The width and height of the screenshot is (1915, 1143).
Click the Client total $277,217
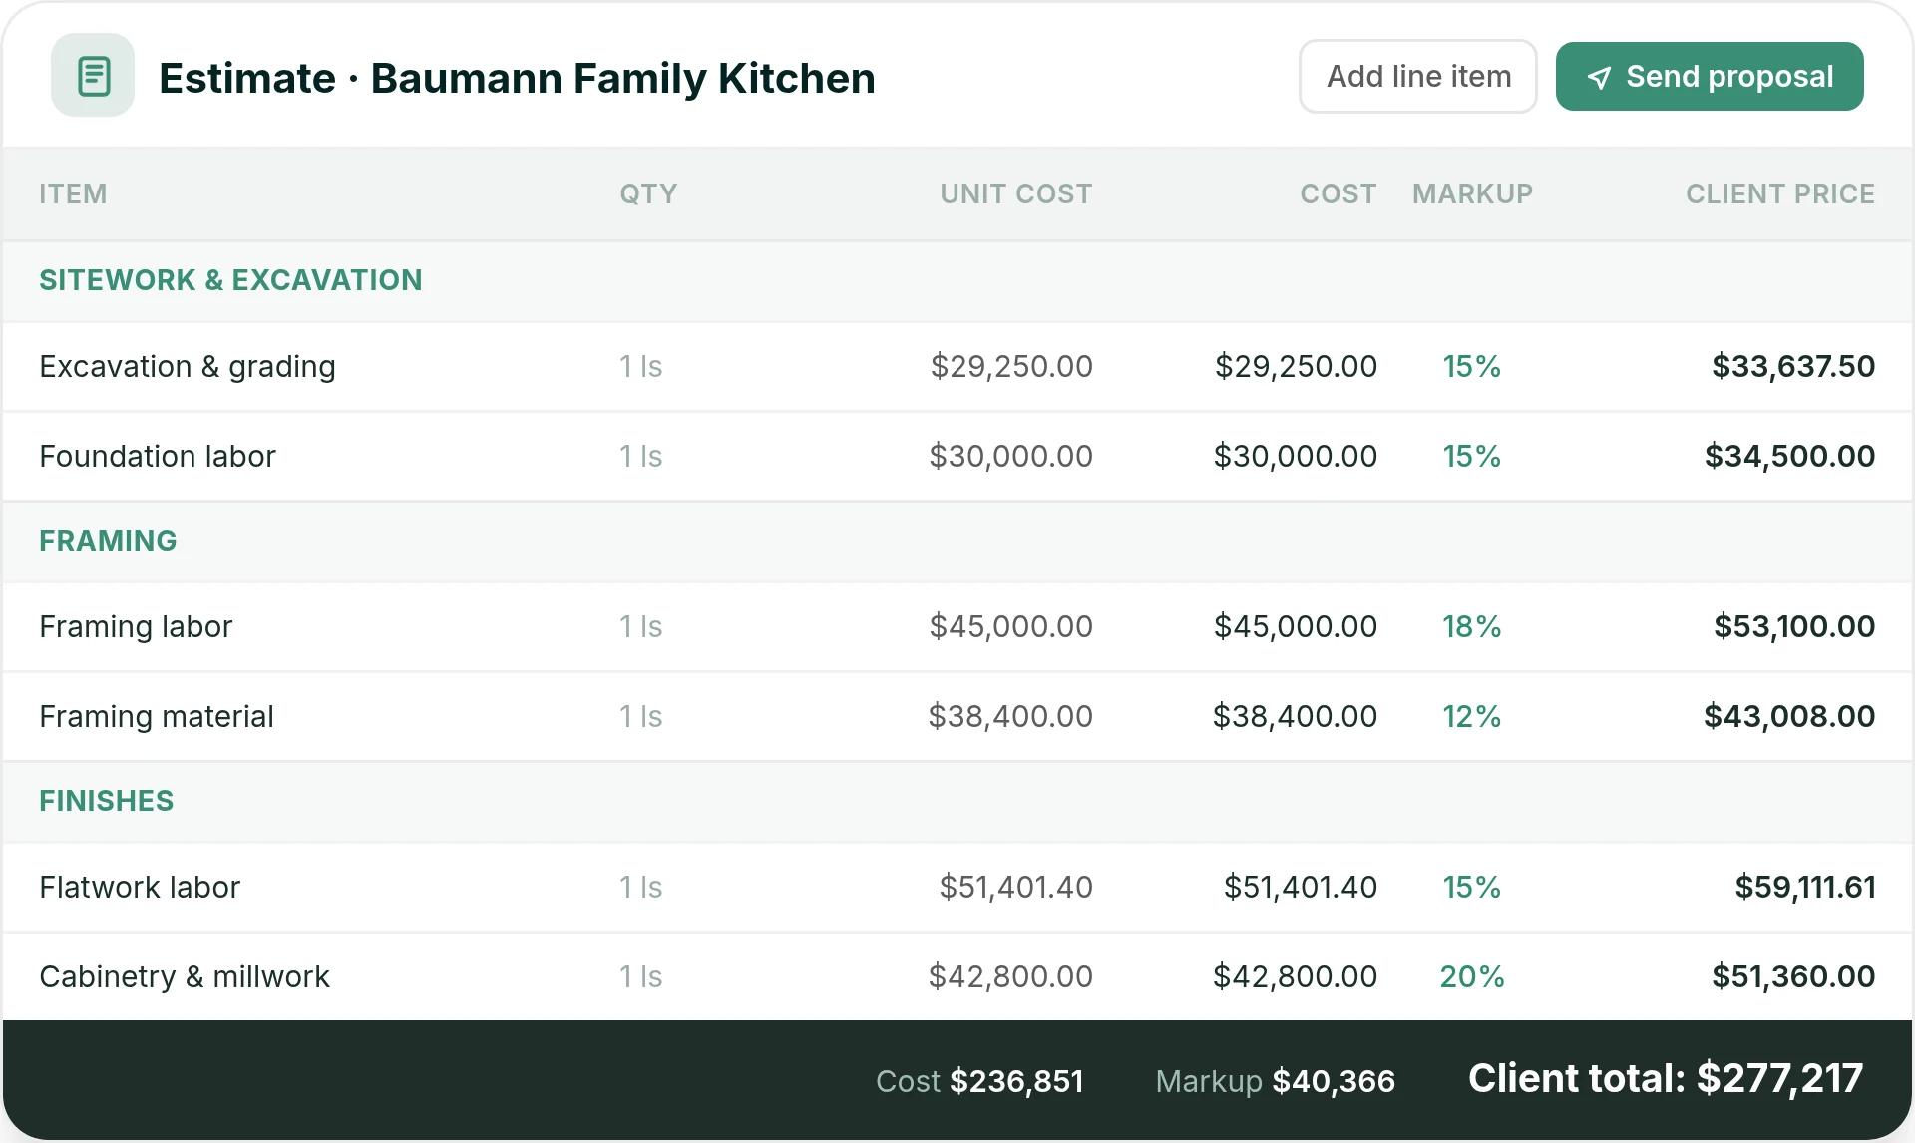click(x=1665, y=1078)
